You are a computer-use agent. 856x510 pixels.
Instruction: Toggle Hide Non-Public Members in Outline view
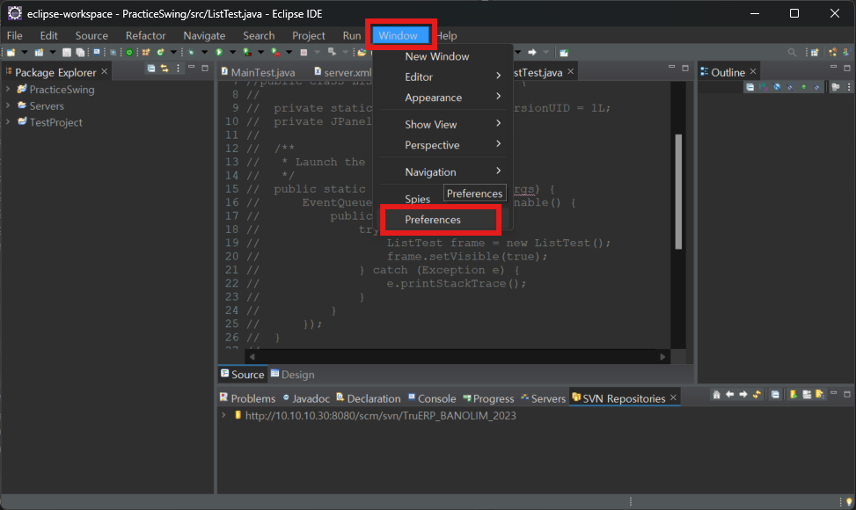[x=803, y=87]
